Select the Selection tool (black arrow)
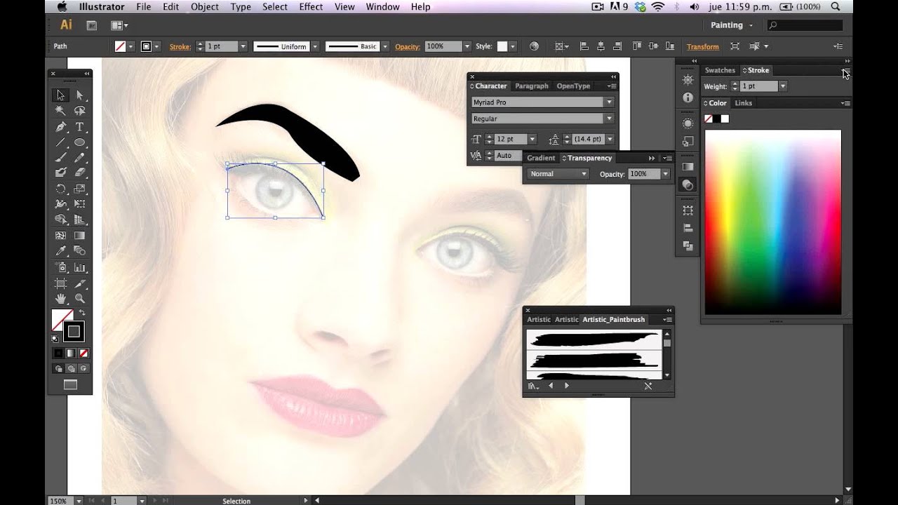The image size is (898, 505). (x=60, y=95)
